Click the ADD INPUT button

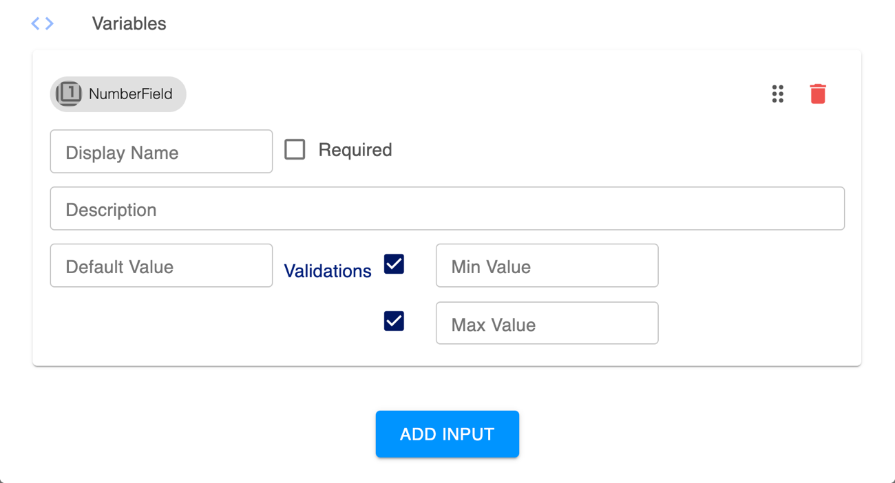point(447,434)
